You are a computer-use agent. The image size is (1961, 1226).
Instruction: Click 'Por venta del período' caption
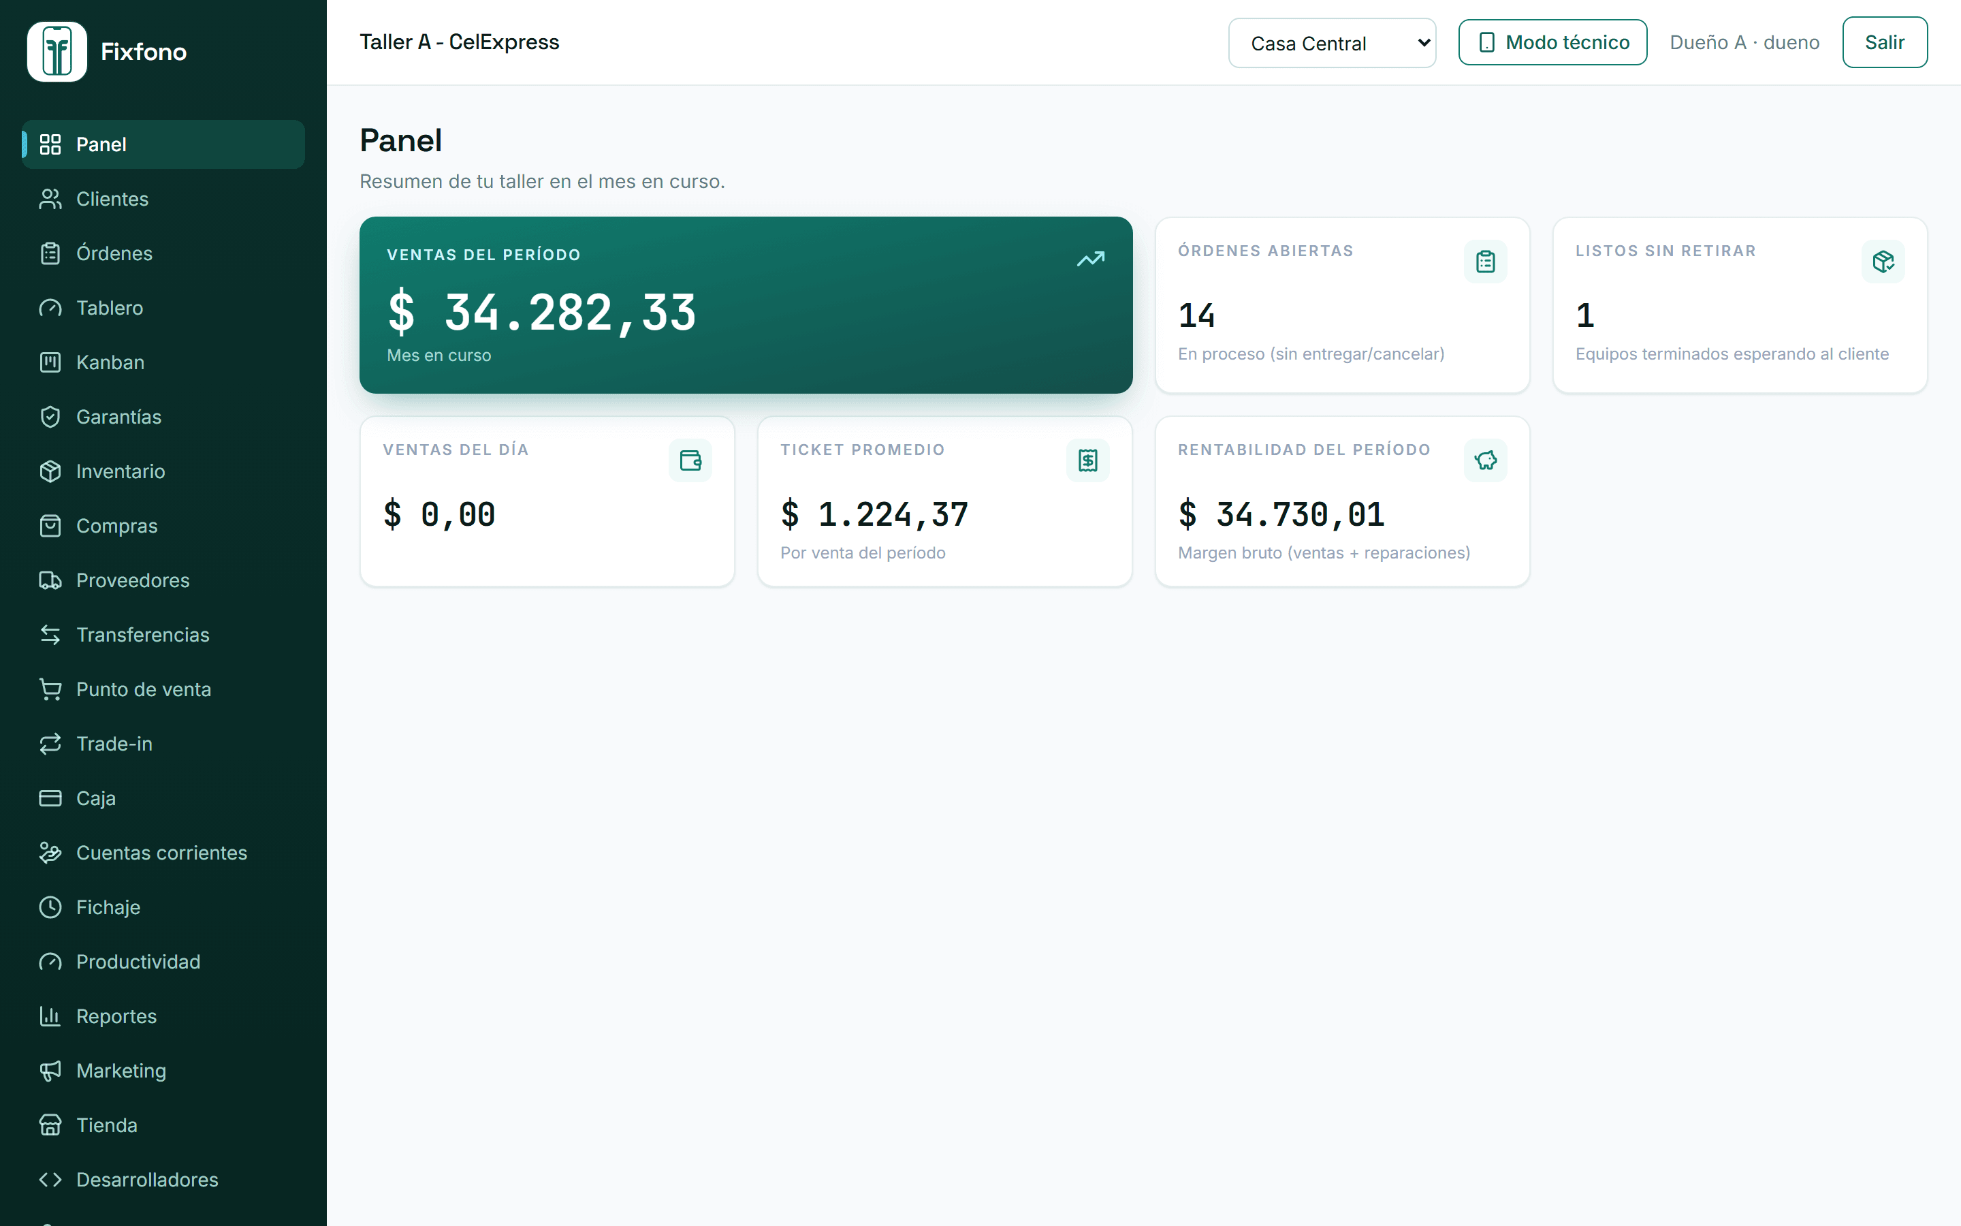tap(863, 552)
